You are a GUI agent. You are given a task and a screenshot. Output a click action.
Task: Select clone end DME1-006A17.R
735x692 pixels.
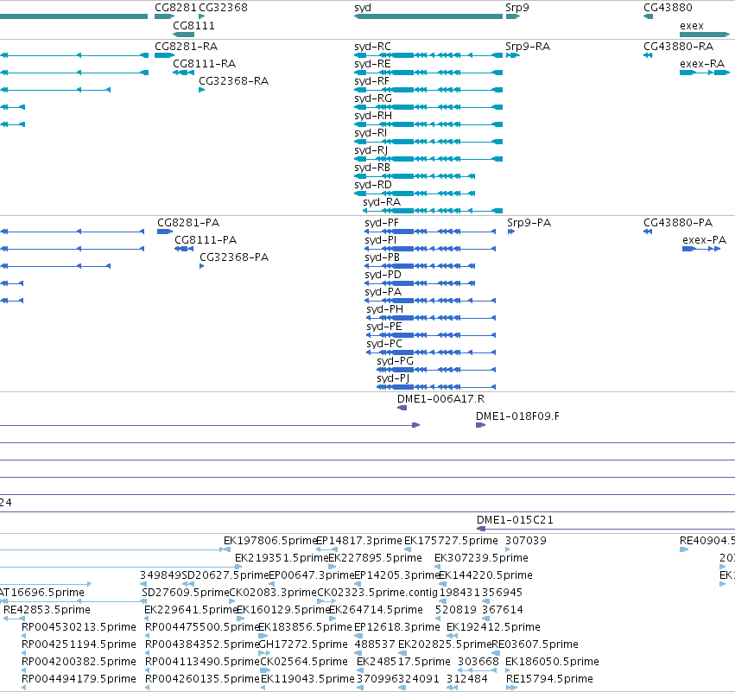pyautogui.click(x=440, y=399)
